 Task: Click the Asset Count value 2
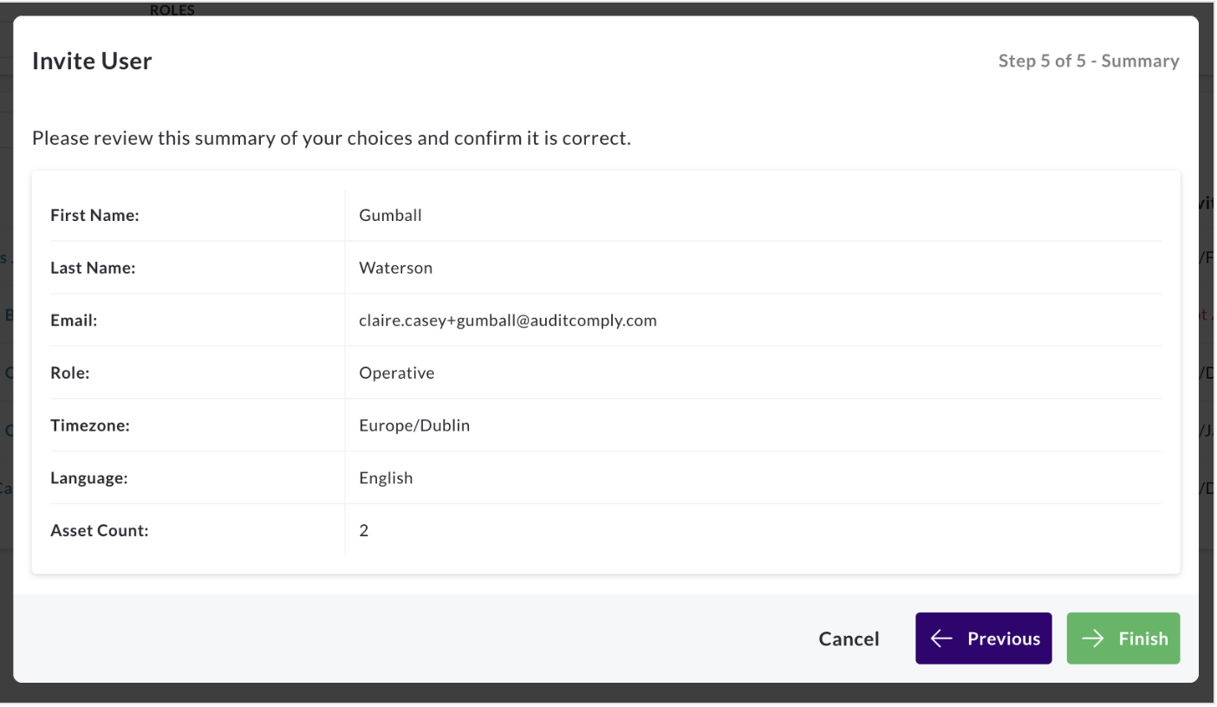tap(364, 531)
